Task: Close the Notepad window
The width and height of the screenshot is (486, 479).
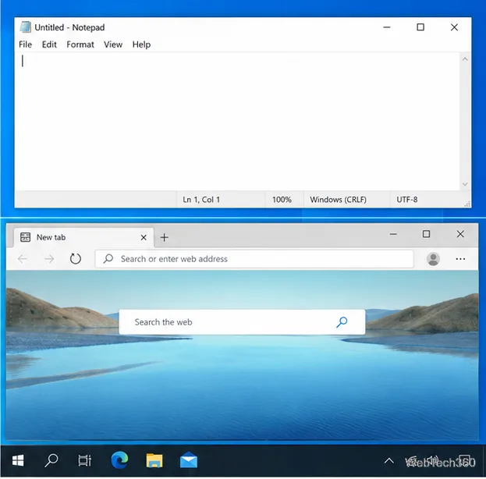Action: coord(454,27)
